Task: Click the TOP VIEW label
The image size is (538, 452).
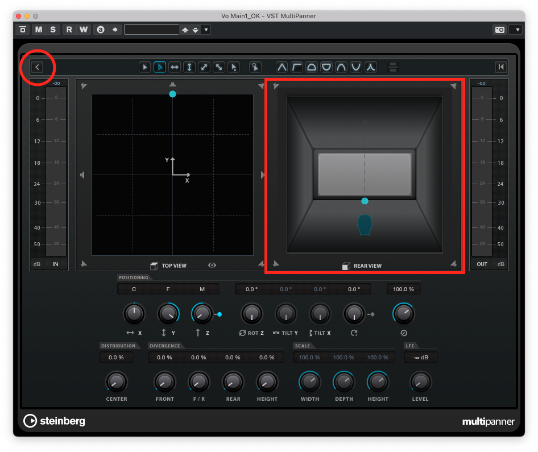Action: tap(174, 266)
